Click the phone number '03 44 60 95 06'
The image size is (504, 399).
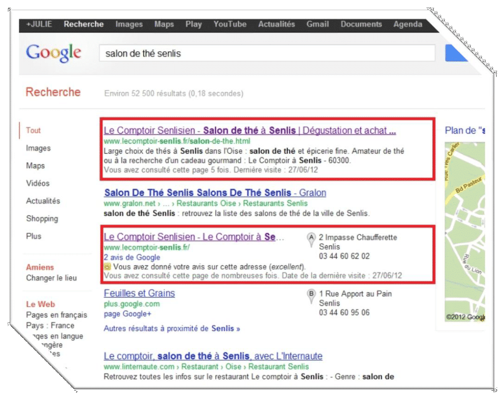(x=344, y=312)
